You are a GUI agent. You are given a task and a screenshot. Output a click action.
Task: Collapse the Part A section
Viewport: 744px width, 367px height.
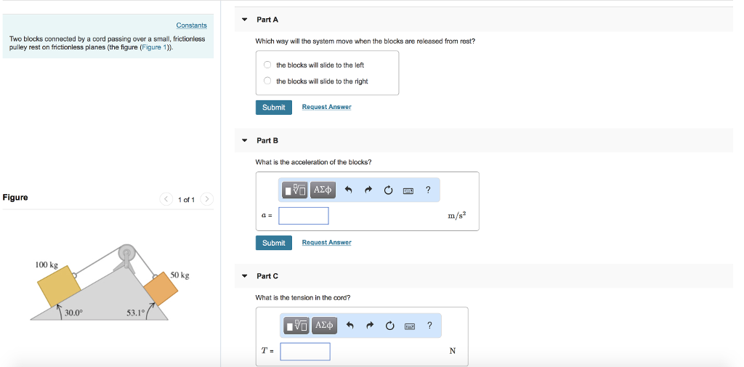(x=245, y=20)
